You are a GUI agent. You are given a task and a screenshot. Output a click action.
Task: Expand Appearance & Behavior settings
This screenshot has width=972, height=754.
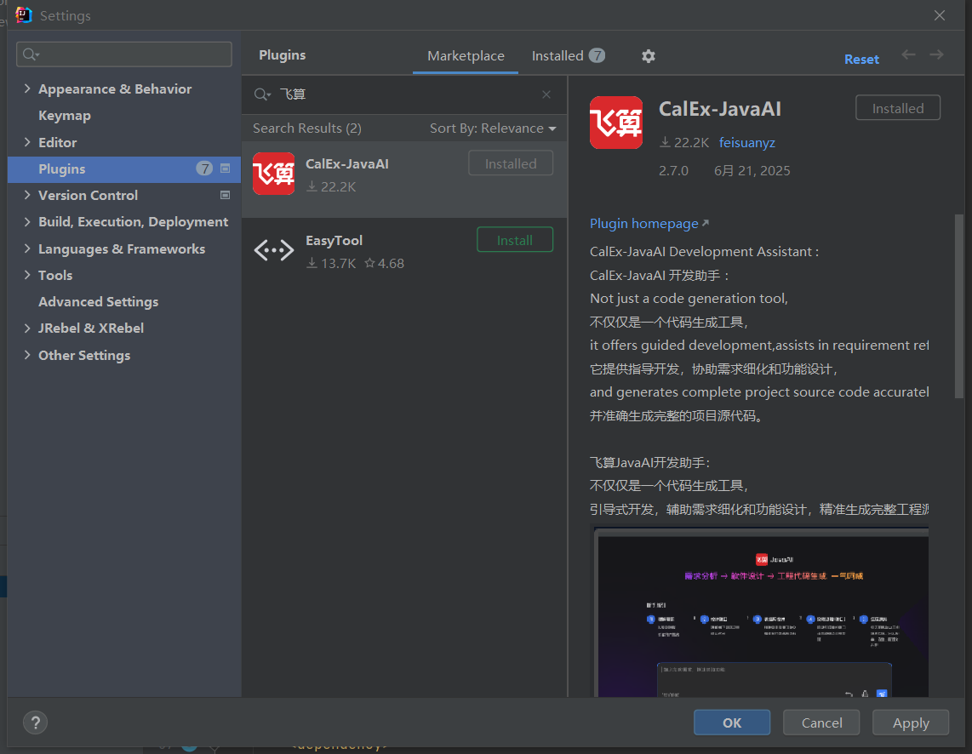point(27,89)
